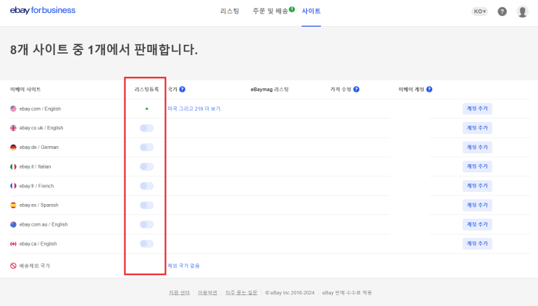This screenshot has width=538, height=306.
Task: Click the US flag icon for ebay.com
Action: [13, 109]
